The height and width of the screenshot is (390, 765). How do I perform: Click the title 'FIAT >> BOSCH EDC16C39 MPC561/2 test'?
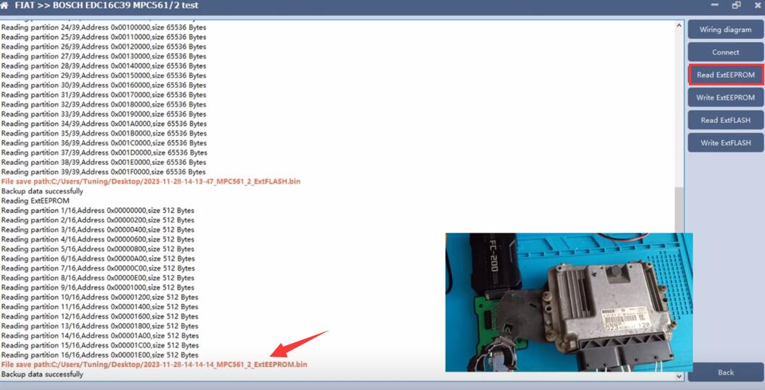[x=106, y=5]
